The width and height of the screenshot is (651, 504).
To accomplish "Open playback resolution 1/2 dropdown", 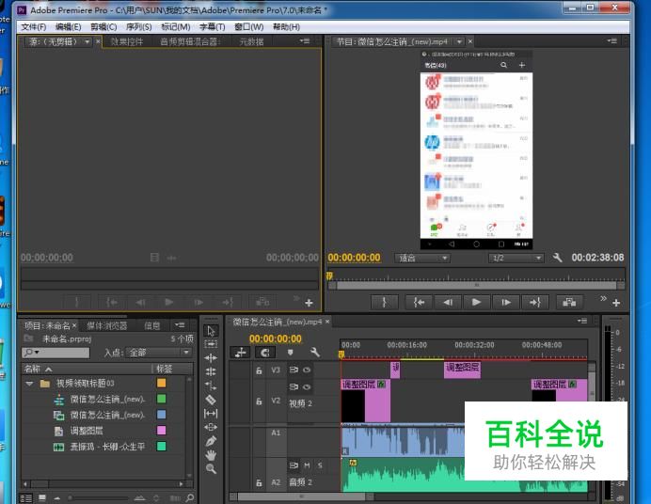I will point(516,258).
